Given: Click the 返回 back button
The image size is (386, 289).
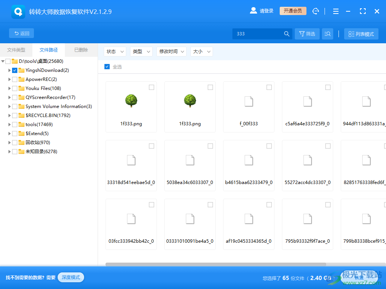Looking at the screenshot, I should point(21,33).
